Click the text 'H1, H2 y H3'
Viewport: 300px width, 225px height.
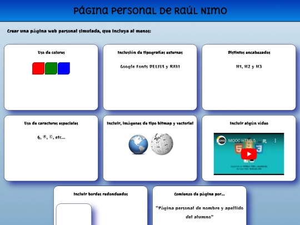coord(249,67)
